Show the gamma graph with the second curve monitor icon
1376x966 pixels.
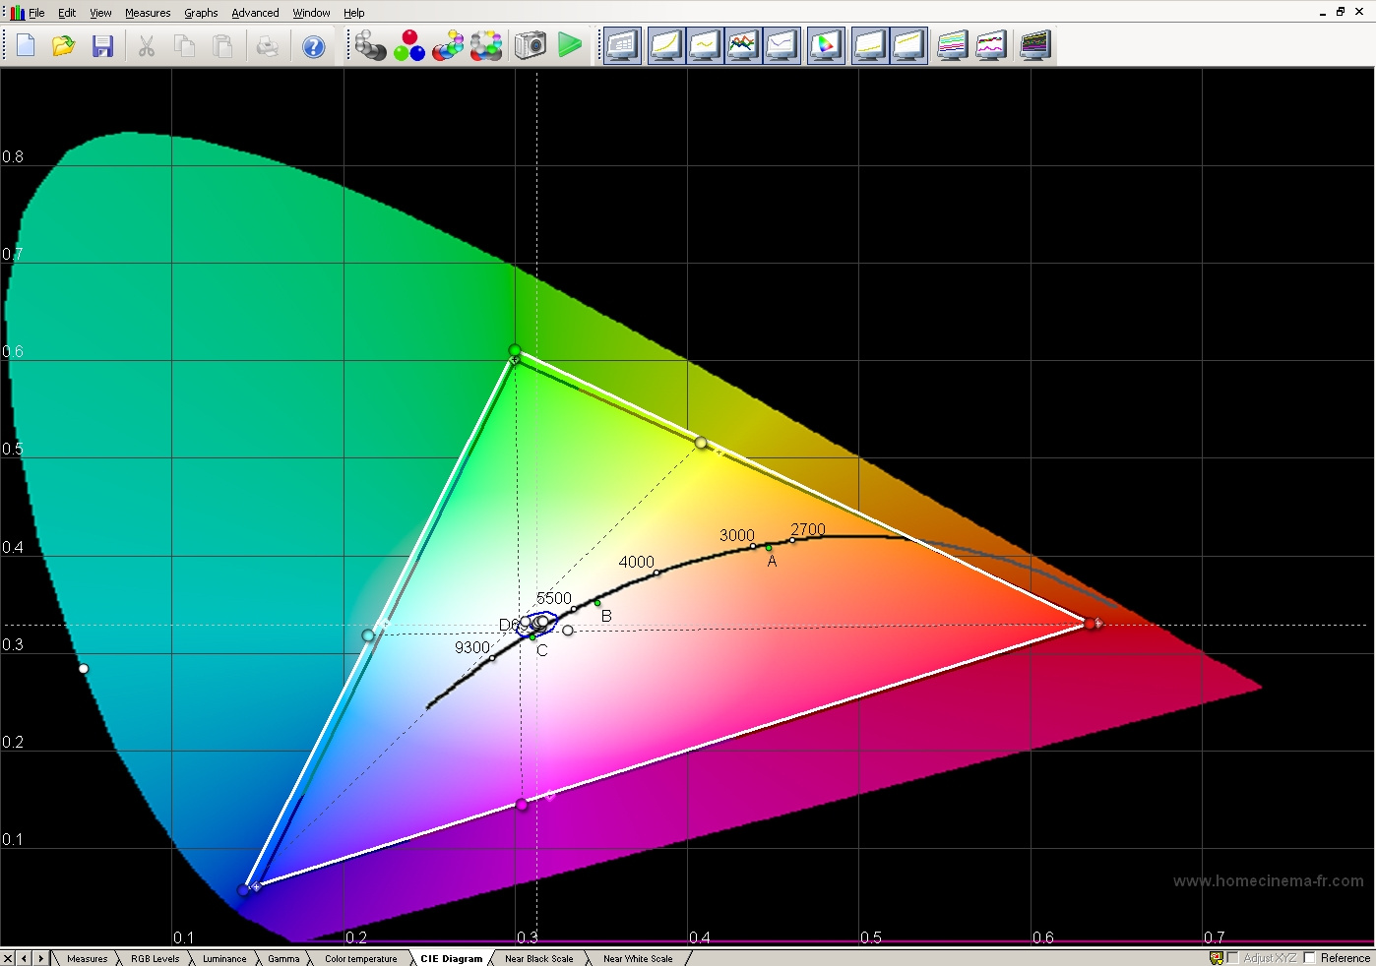705,46
